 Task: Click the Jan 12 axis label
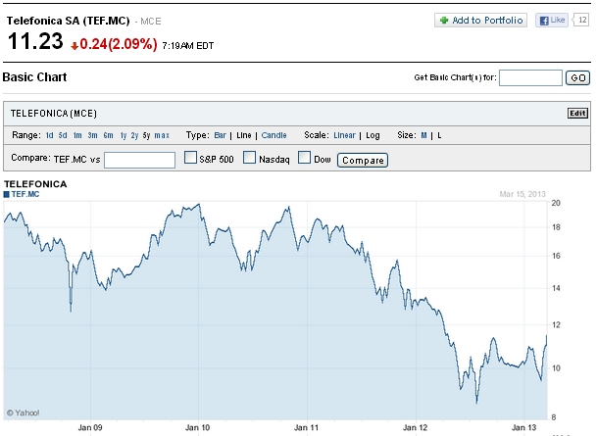(415, 427)
